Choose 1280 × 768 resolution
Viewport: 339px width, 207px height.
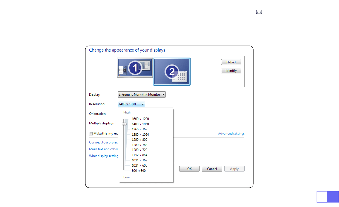coord(139,145)
